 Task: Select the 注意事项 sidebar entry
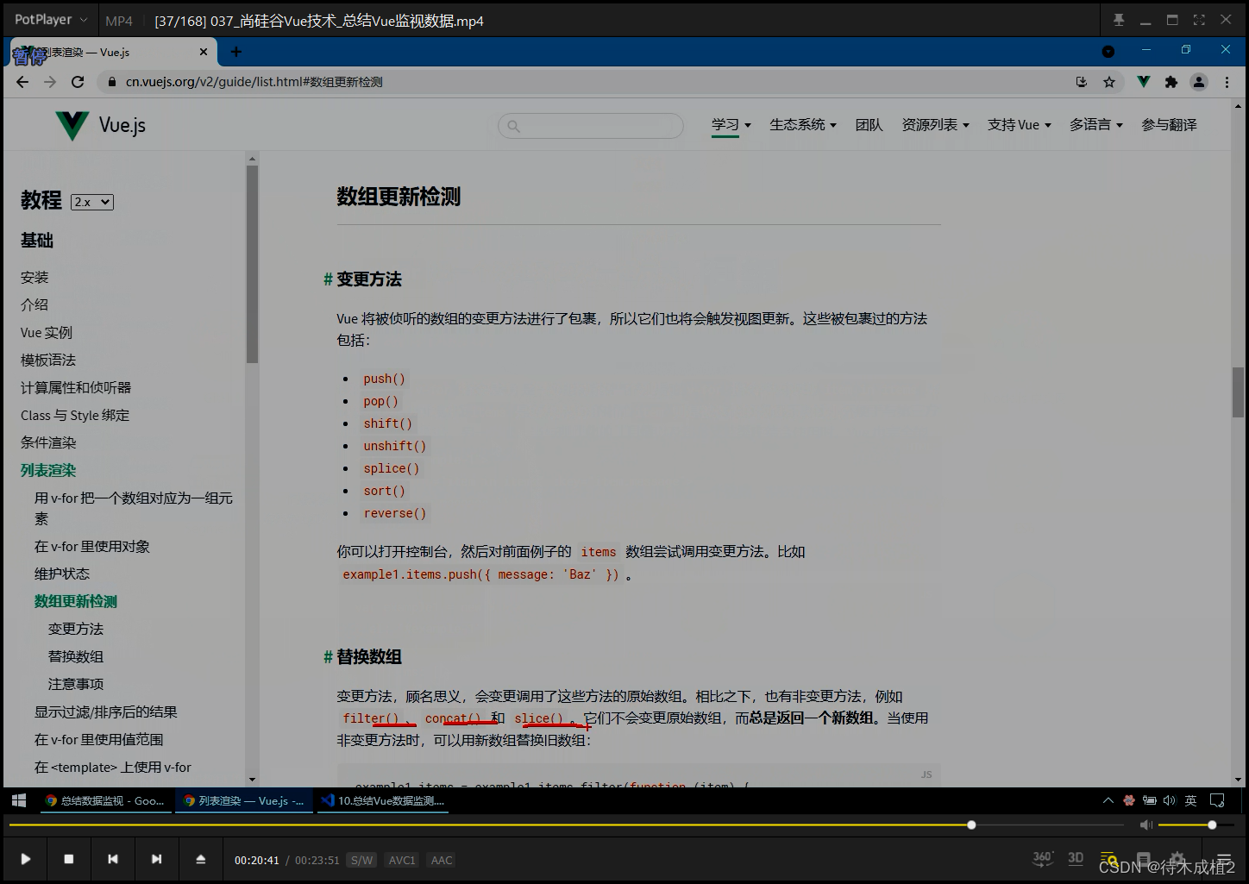[76, 685]
